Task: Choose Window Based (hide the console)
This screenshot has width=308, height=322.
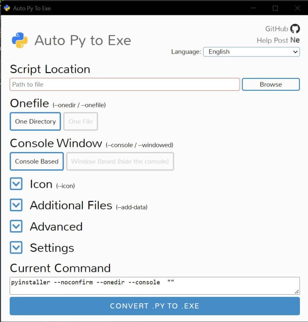Action: 120,162
